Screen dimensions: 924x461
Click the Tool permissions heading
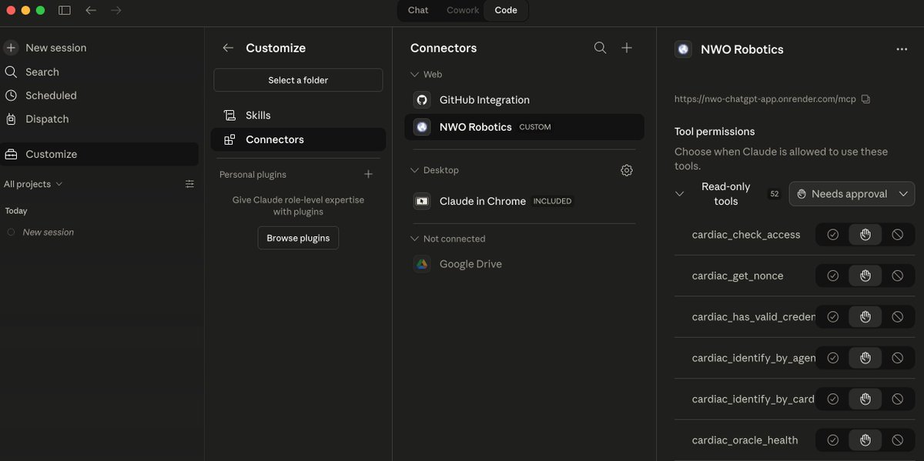pos(715,132)
